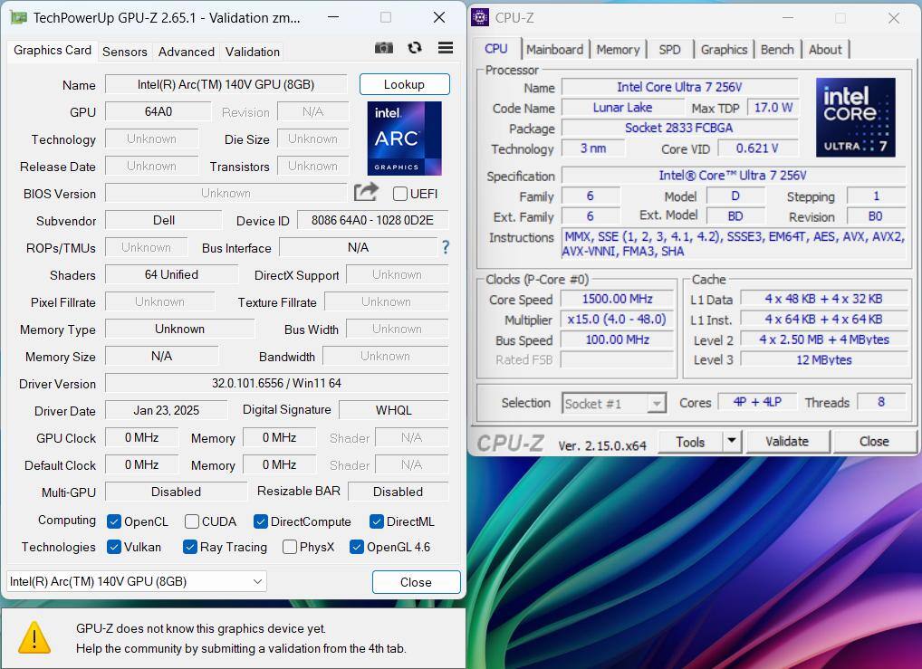Open the GPU-Z hamburger menu
Image resolution: width=922 pixels, height=669 pixels.
click(x=445, y=48)
